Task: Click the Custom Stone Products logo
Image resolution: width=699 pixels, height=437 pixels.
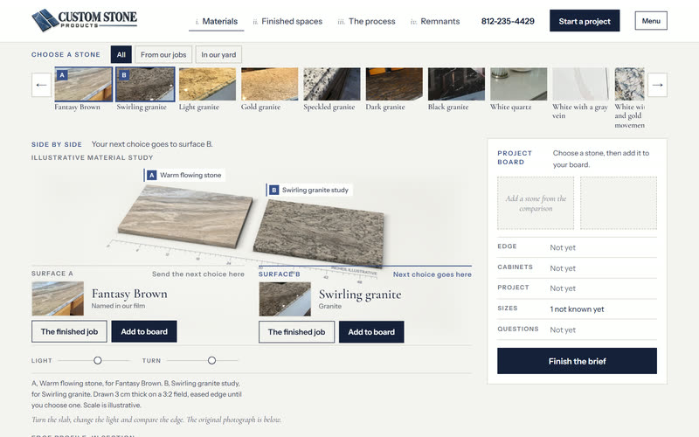Action: click(x=84, y=20)
